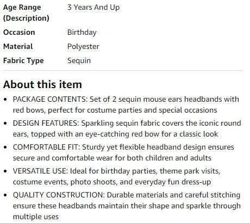
Task: Click the DESIGN FEATURES bullet text
Action: pos(127,128)
